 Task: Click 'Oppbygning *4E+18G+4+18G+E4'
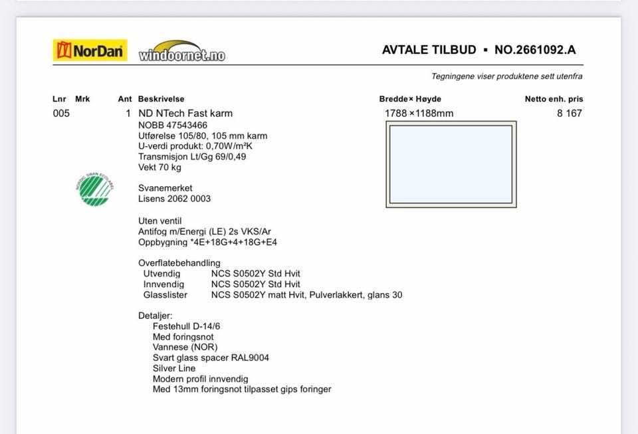(207, 242)
